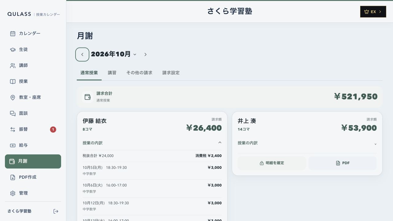
Task: Open the EX plan button
Action: [x=373, y=12]
